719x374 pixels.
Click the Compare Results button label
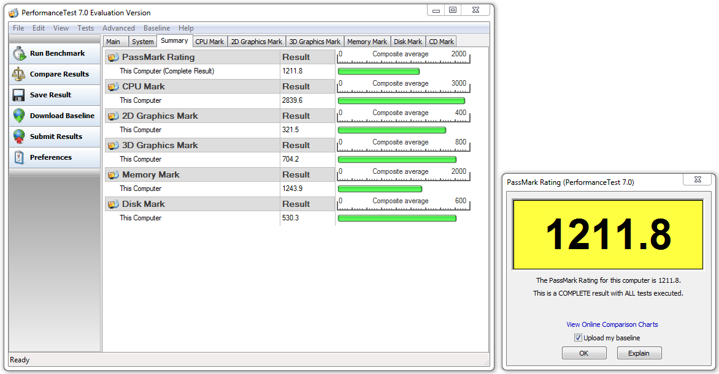click(x=59, y=73)
